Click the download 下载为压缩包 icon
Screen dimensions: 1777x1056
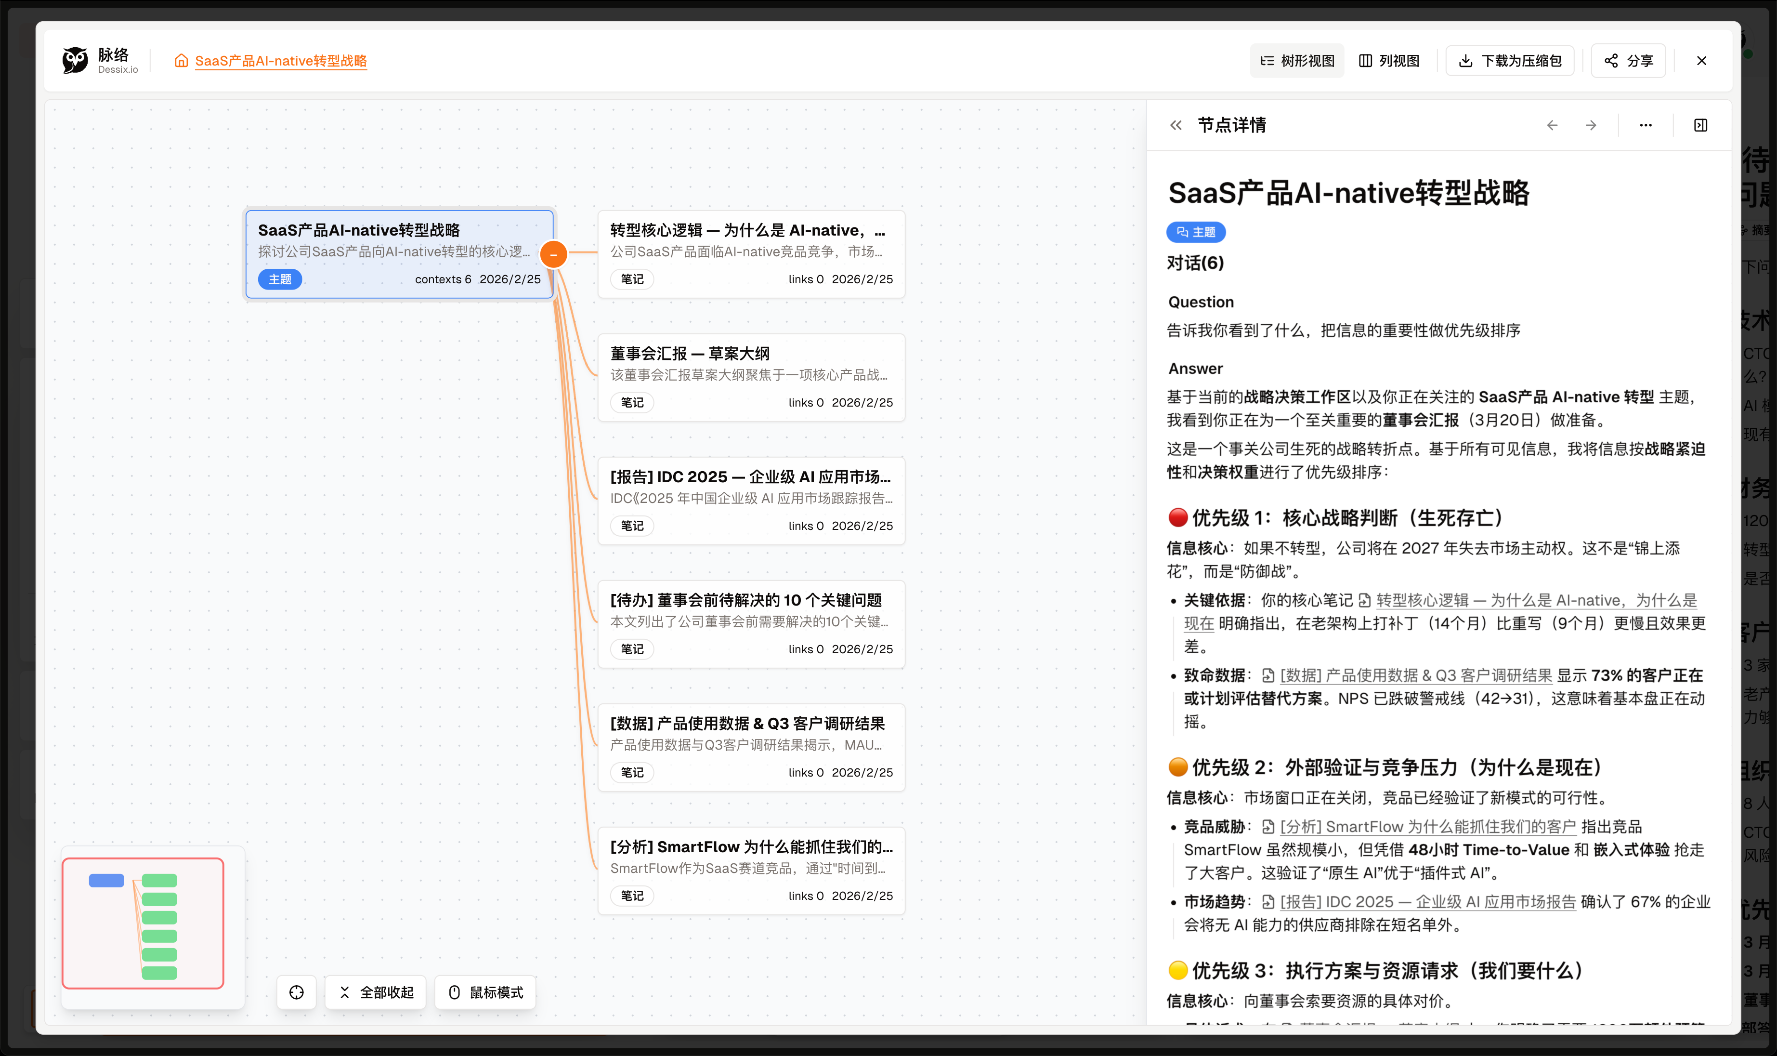tap(1465, 61)
